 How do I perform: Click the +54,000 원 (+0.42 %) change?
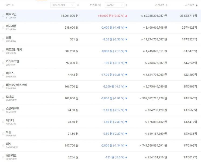pos(113,16)
